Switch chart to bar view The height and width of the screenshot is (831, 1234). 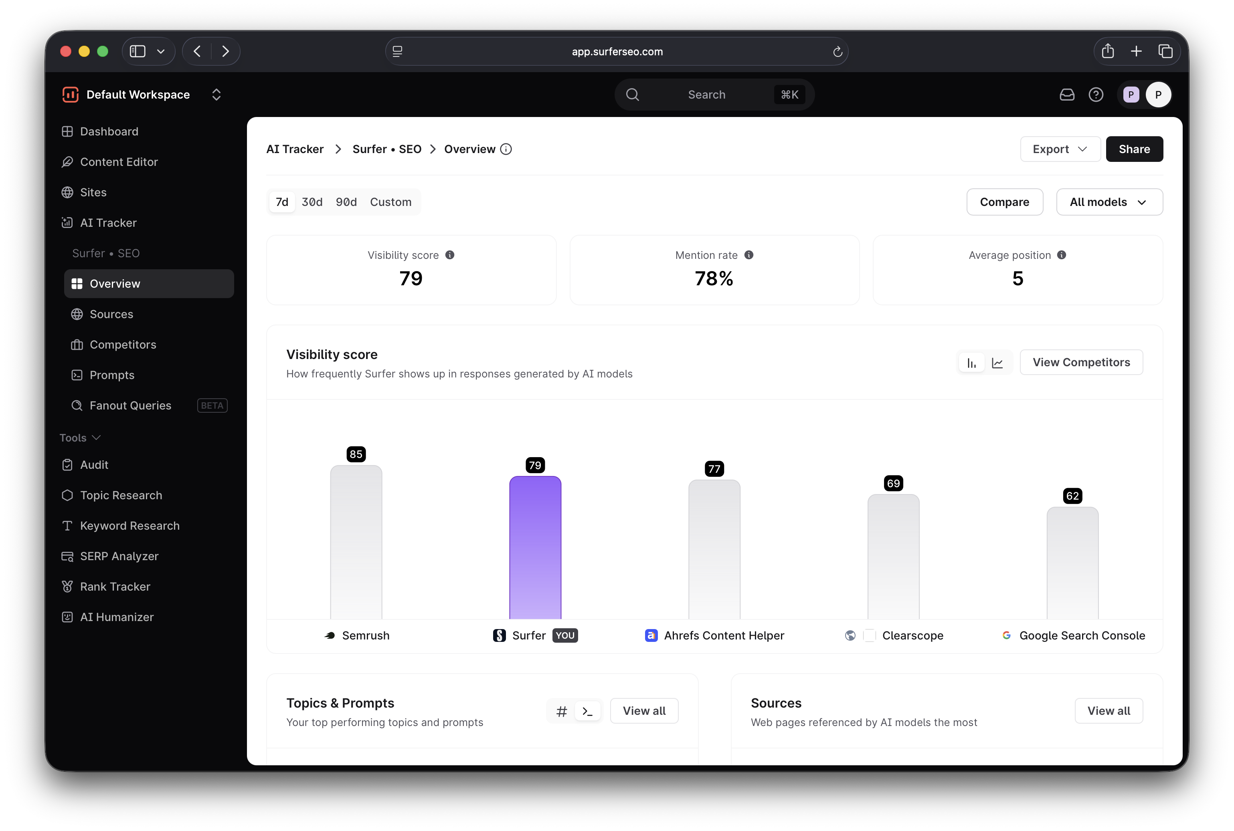[971, 363]
